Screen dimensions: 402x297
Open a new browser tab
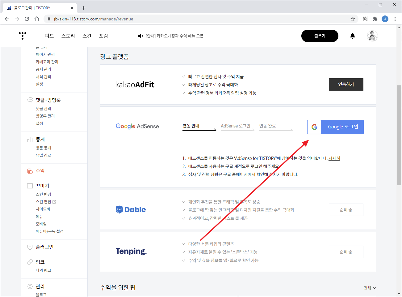pyautogui.click(x=84, y=8)
